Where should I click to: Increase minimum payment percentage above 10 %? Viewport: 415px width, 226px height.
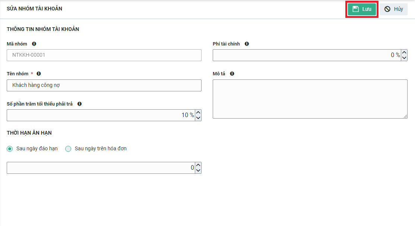coord(198,113)
